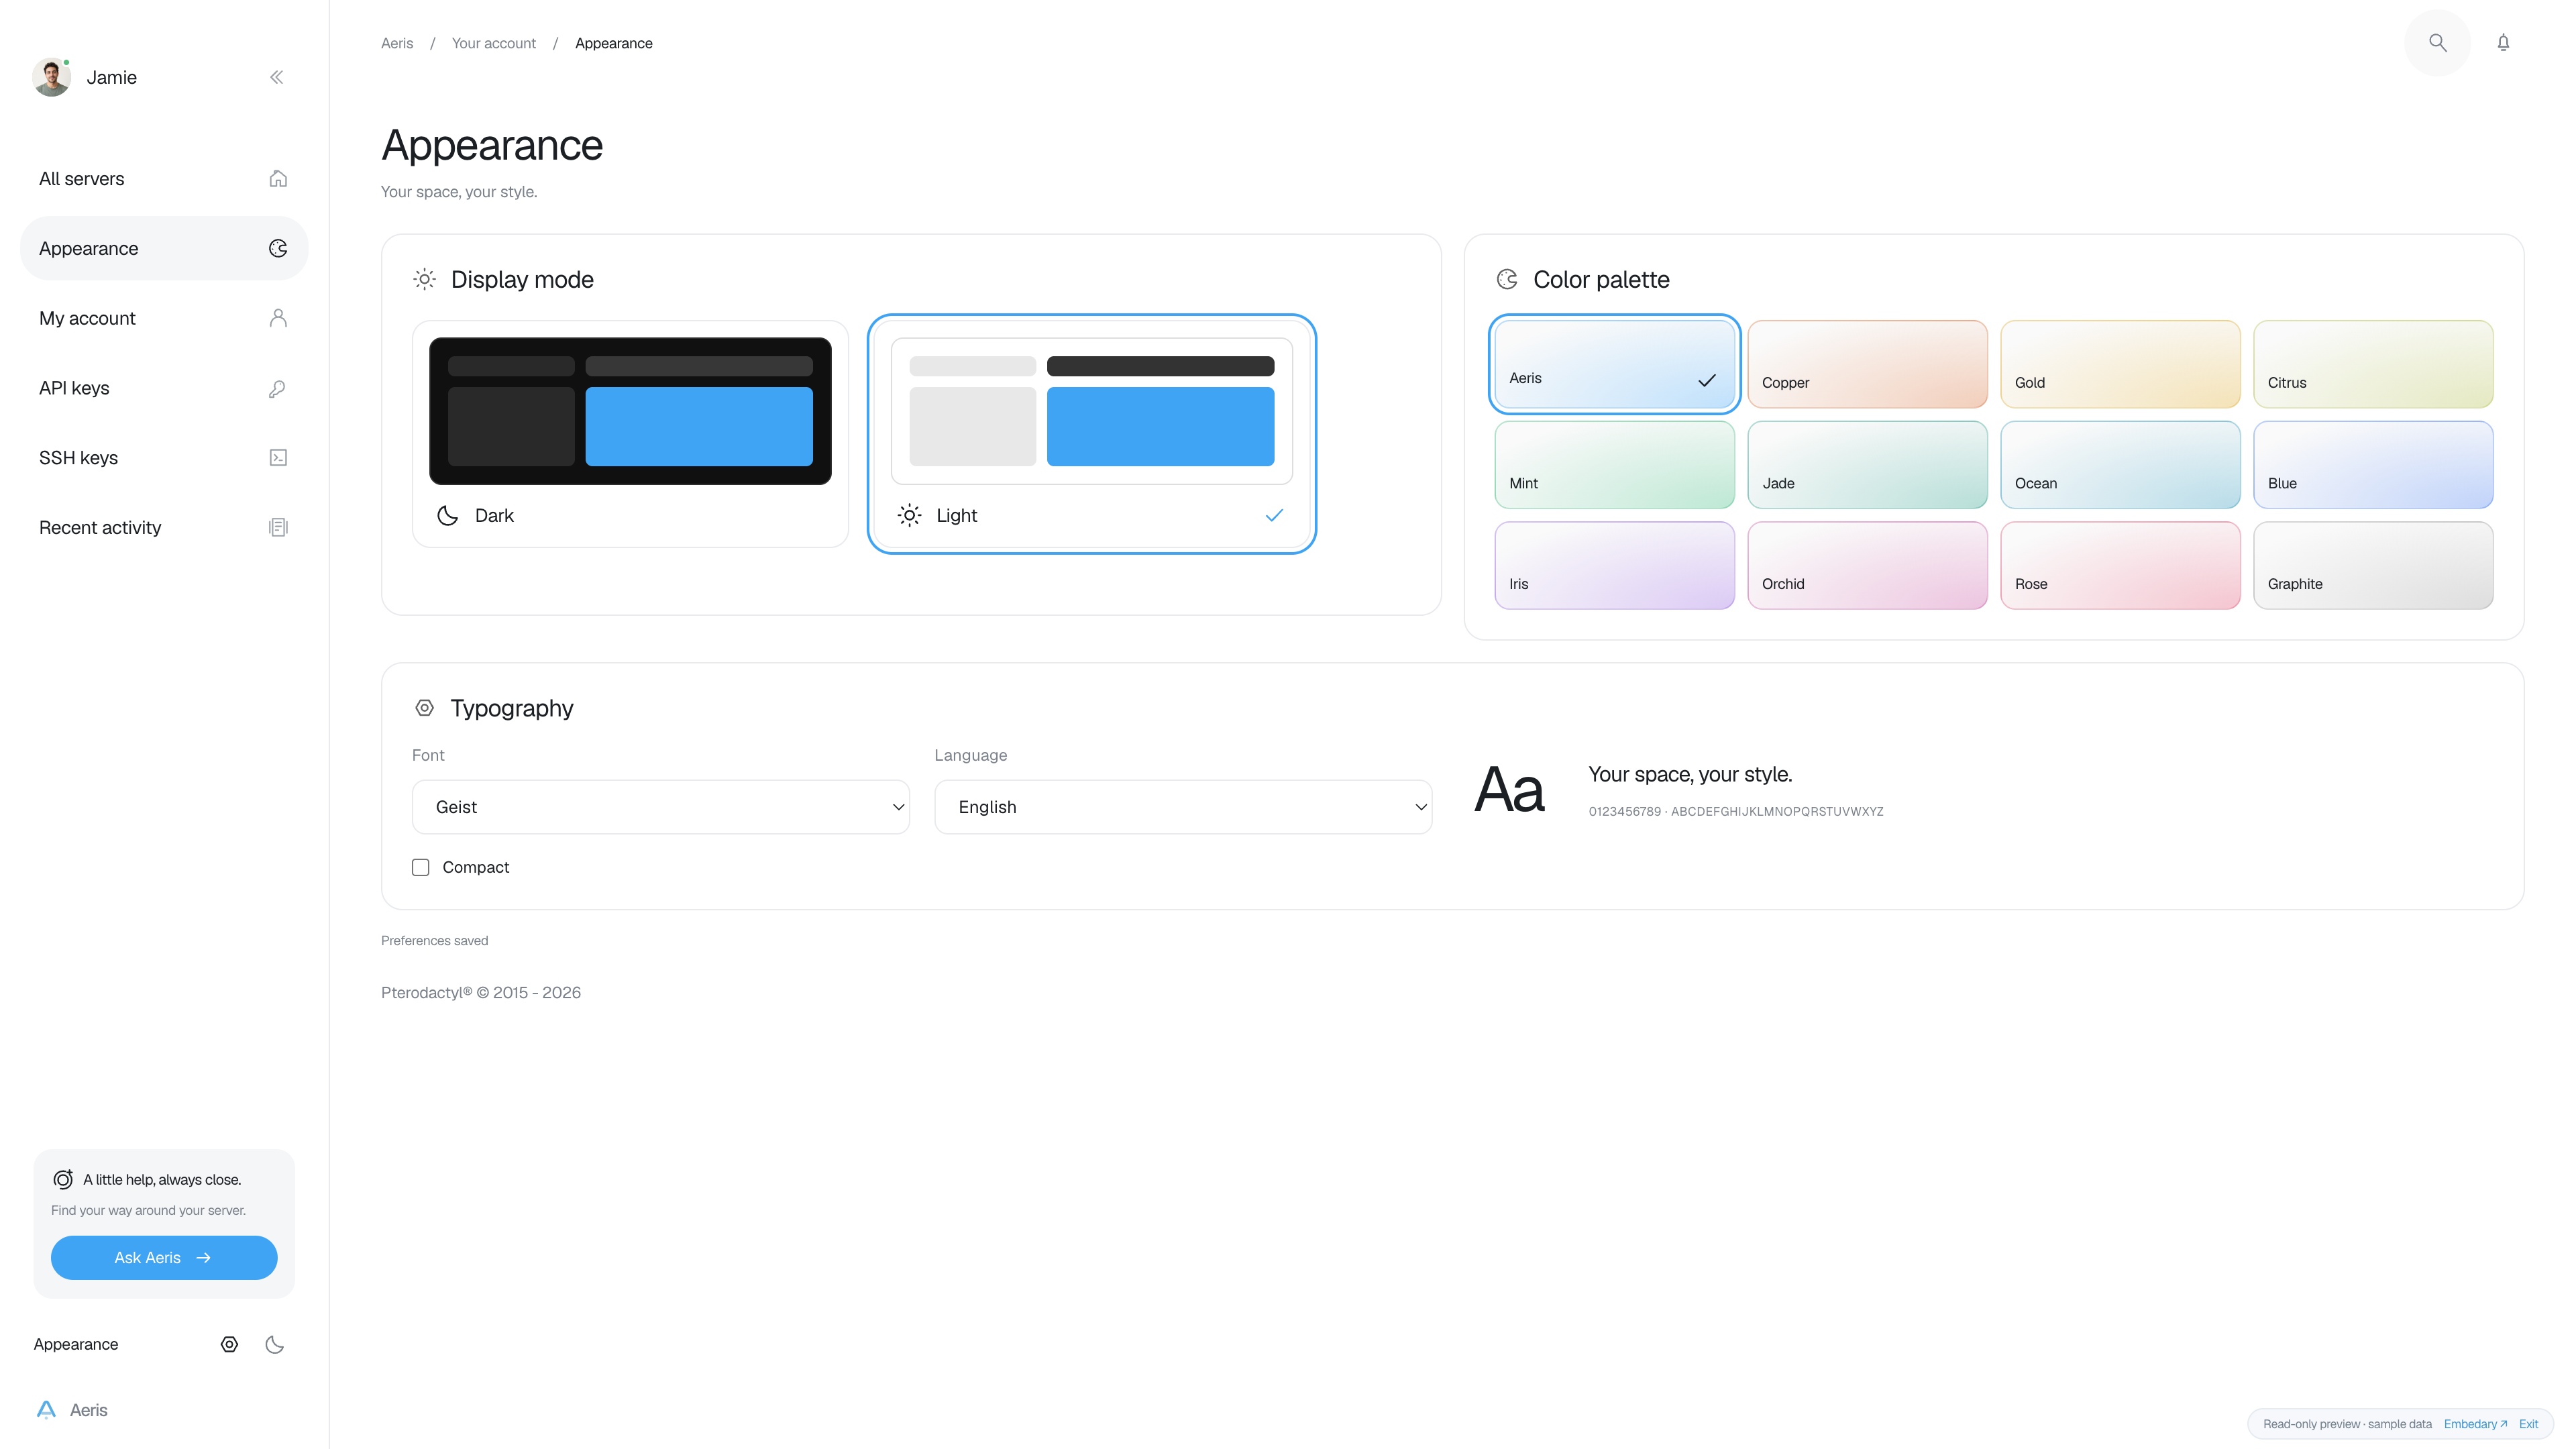Select the Orchid color palette
This screenshot has height=1449, width=2576.
click(1867, 565)
